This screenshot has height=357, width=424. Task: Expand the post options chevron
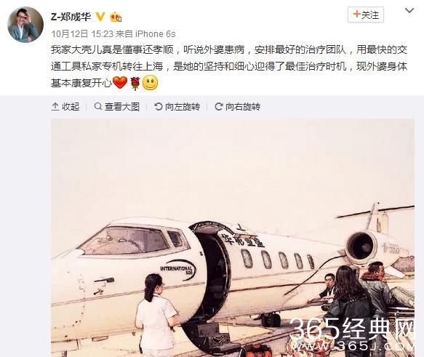point(409,11)
